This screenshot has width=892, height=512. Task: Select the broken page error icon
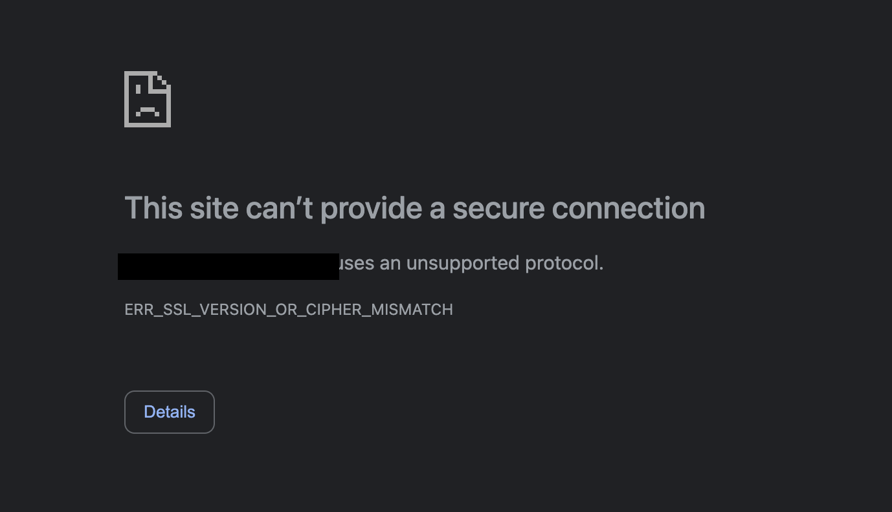tap(147, 98)
